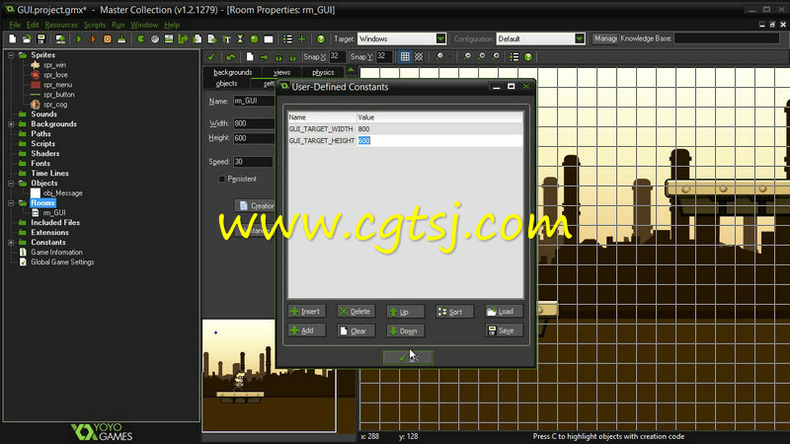Click the Knowledge Base search field
The height and width of the screenshot is (444, 790).
click(727, 38)
